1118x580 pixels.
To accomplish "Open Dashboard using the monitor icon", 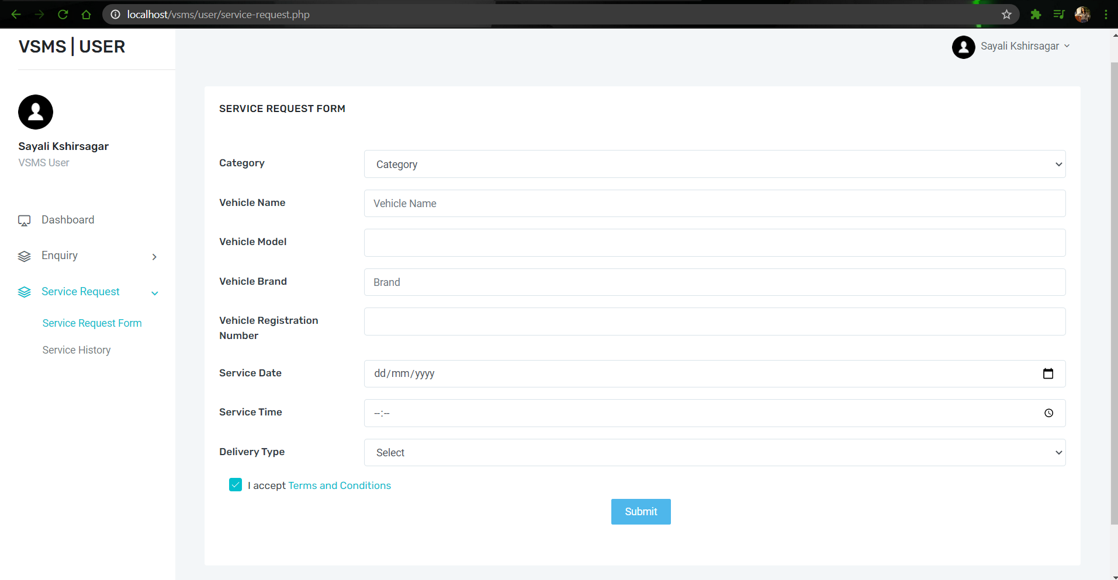I will [24, 220].
